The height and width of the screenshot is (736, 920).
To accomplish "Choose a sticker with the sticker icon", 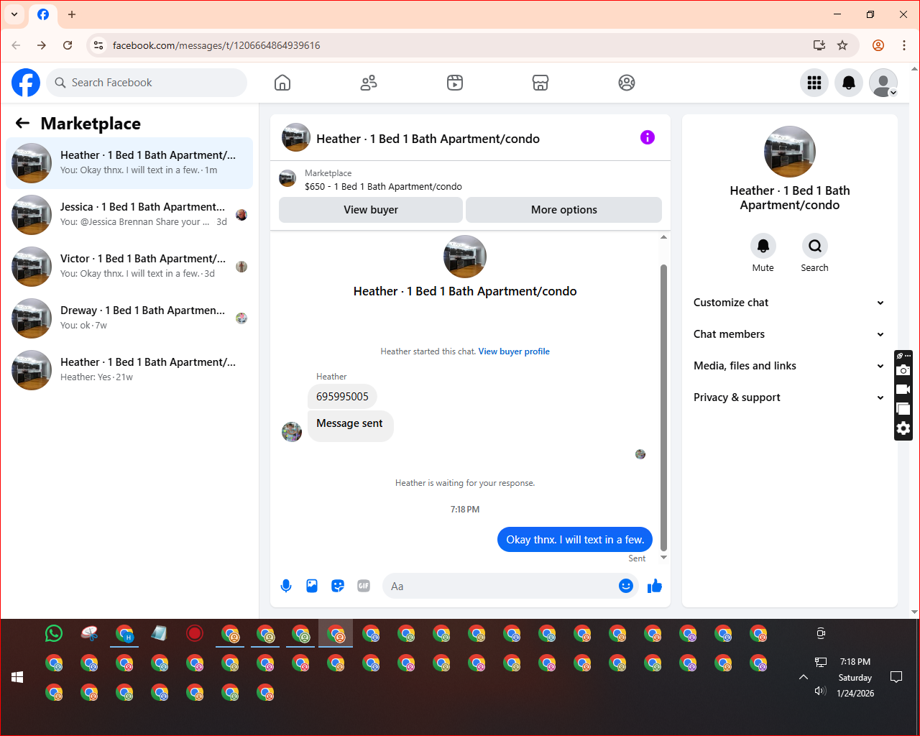I will pyautogui.click(x=338, y=586).
